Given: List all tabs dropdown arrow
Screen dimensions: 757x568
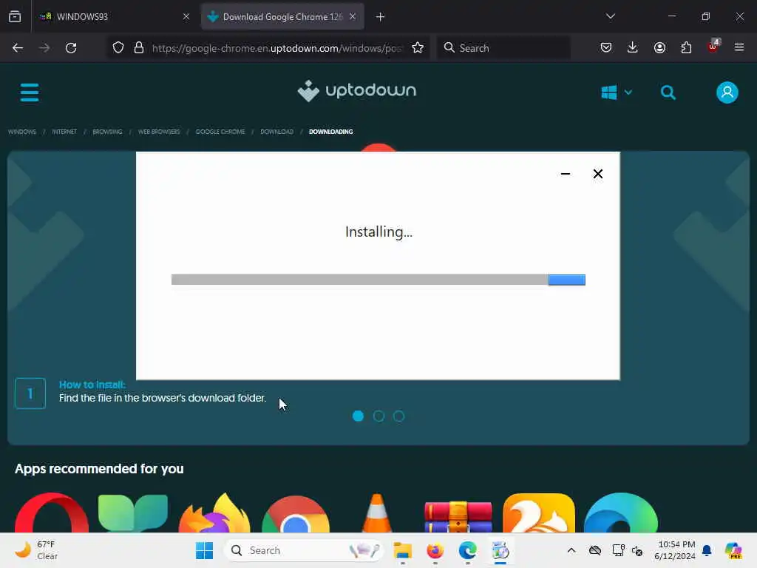Looking at the screenshot, I should 611,16.
